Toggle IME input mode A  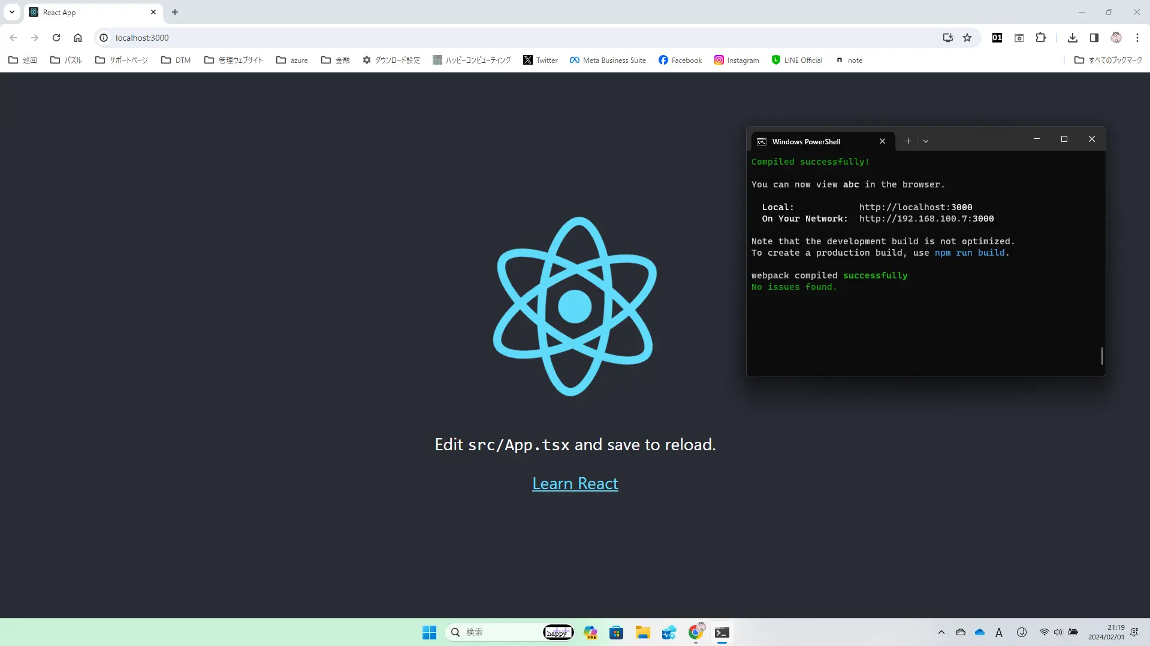[999, 632]
